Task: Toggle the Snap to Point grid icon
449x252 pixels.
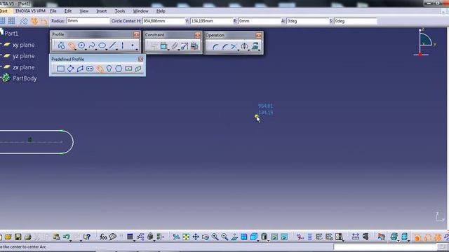Action: click(x=11, y=21)
